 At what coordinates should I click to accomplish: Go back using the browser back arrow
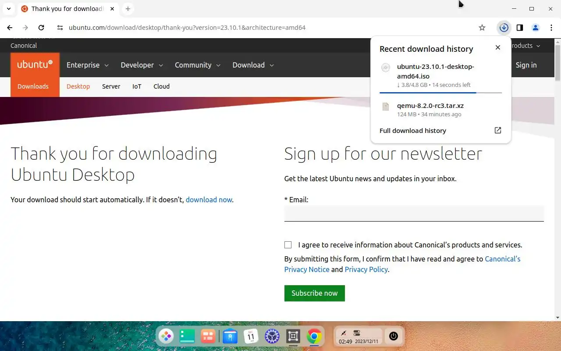click(x=10, y=28)
